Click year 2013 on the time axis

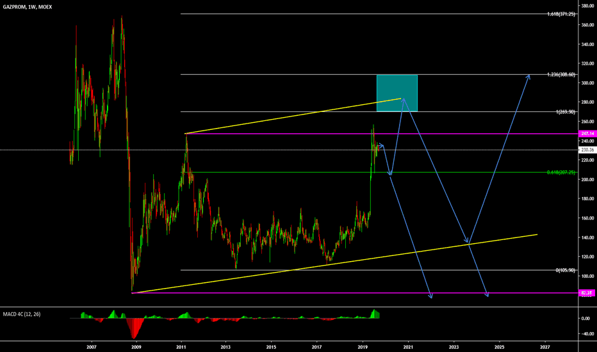click(225, 347)
